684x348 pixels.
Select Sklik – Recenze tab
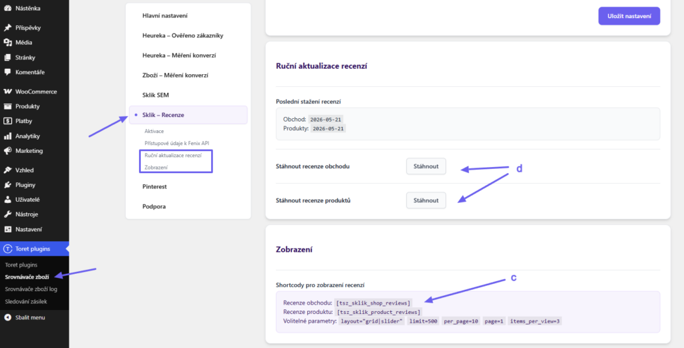188,115
